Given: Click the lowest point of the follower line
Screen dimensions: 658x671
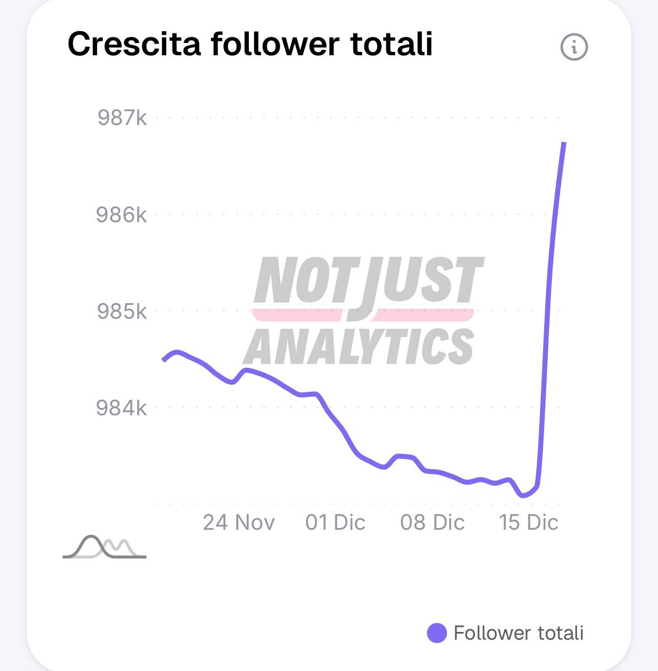Looking at the screenshot, I should point(523,495).
